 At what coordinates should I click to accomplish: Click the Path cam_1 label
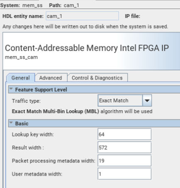tap(64, 5)
